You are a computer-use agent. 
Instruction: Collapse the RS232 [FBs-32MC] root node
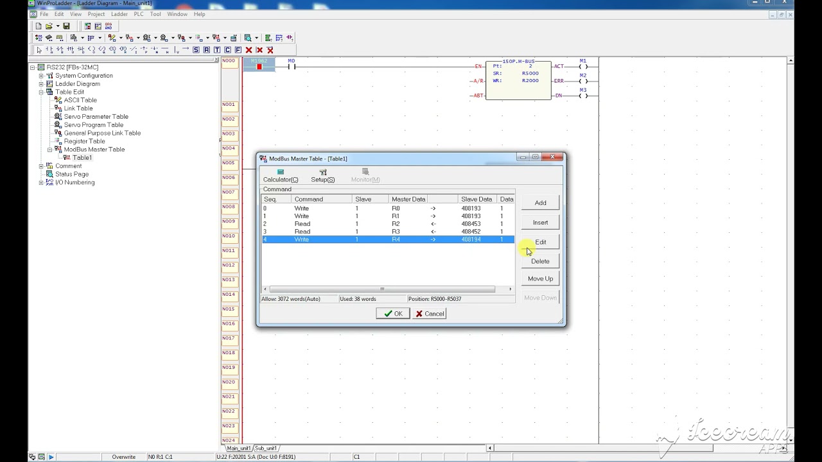[x=32, y=67]
